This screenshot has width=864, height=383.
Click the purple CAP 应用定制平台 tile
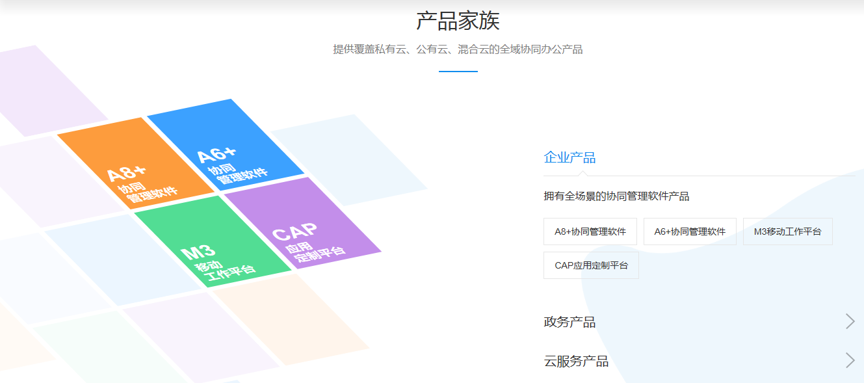(x=303, y=223)
